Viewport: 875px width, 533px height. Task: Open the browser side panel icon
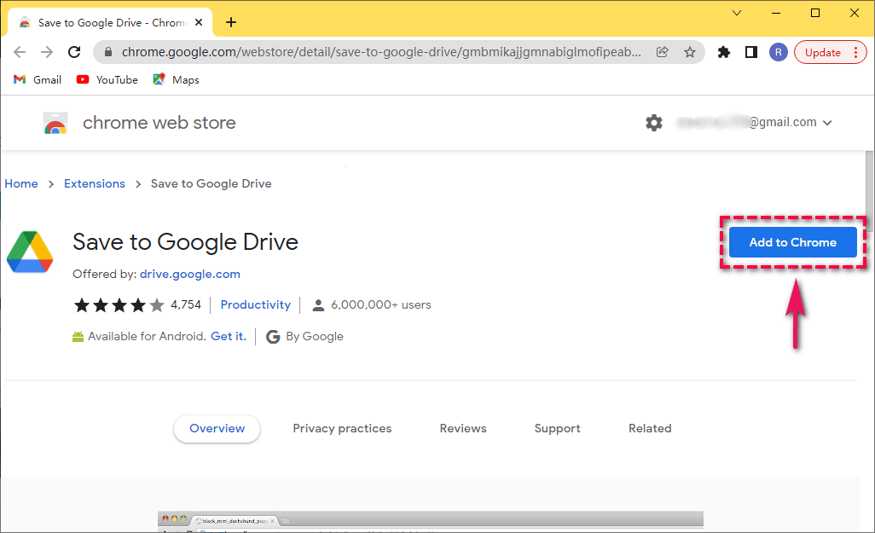tap(751, 52)
